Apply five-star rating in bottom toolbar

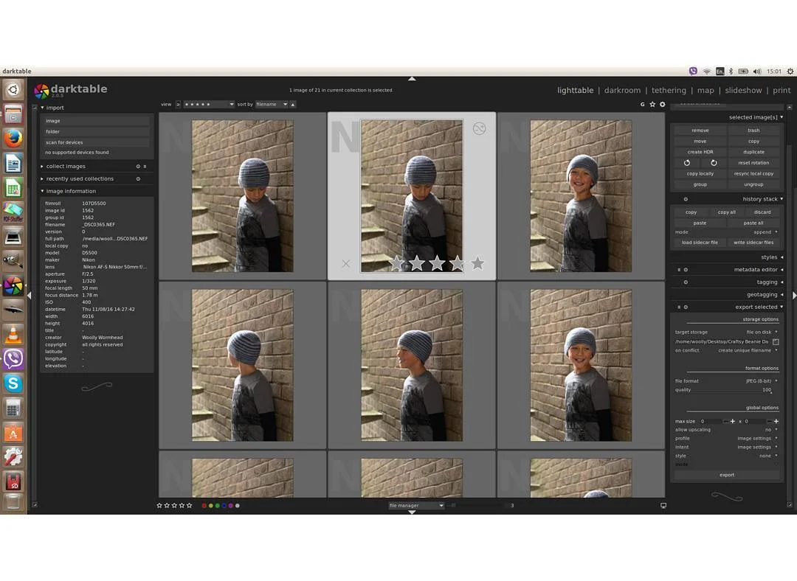[x=190, y=505]
